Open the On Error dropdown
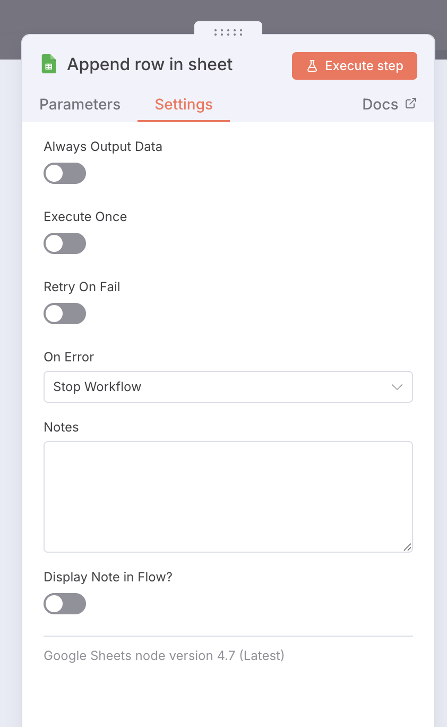Screen dimensions: 447x727 (x=228, y=387)
